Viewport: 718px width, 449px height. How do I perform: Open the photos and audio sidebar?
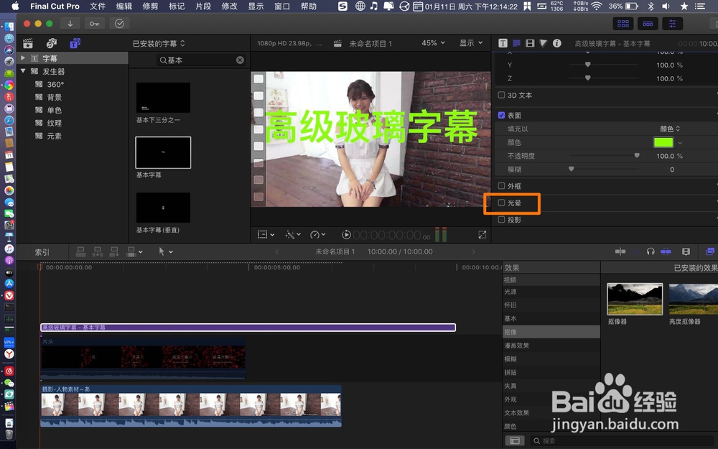[x=52, y=43]
